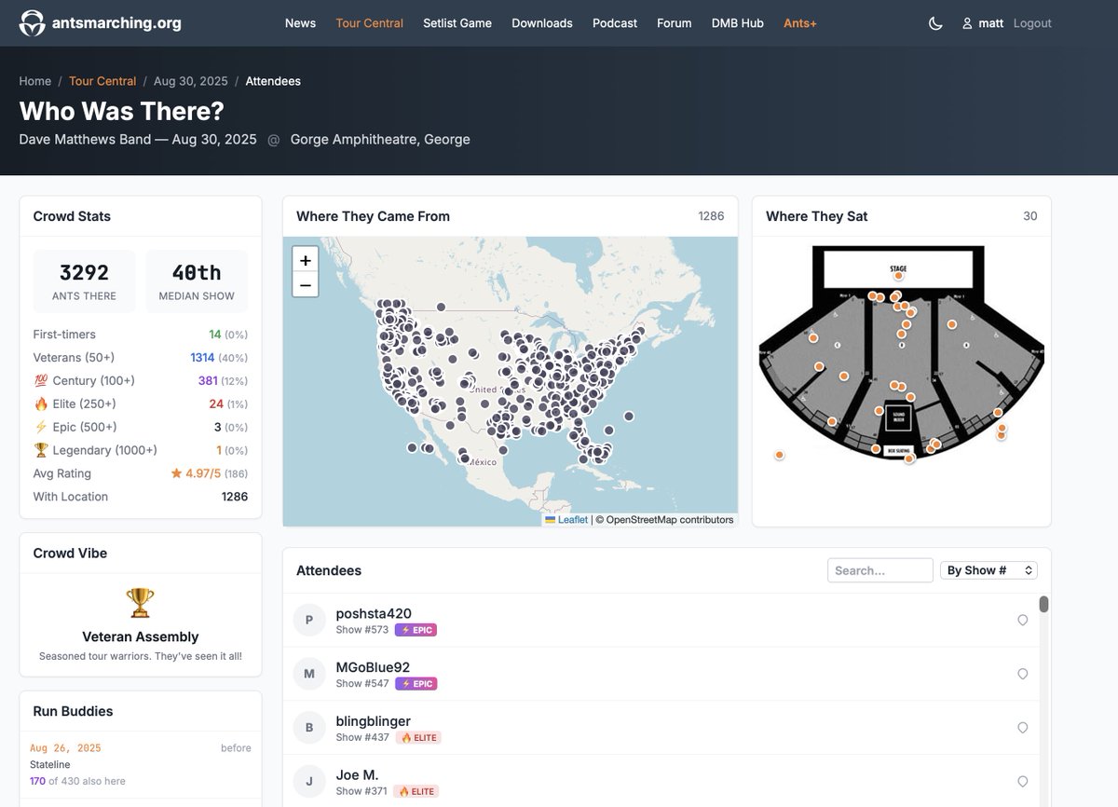Click the Epic lightning emoji icon
Screen dimensions: 1118x807
click(40, 427)
